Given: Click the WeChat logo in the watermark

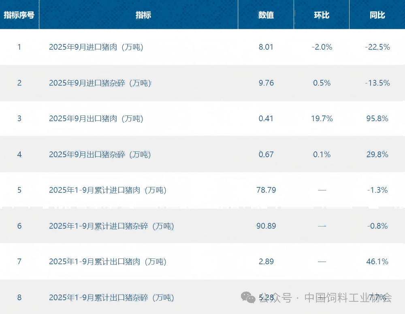Looking at the screenshot, I should 248,298.
